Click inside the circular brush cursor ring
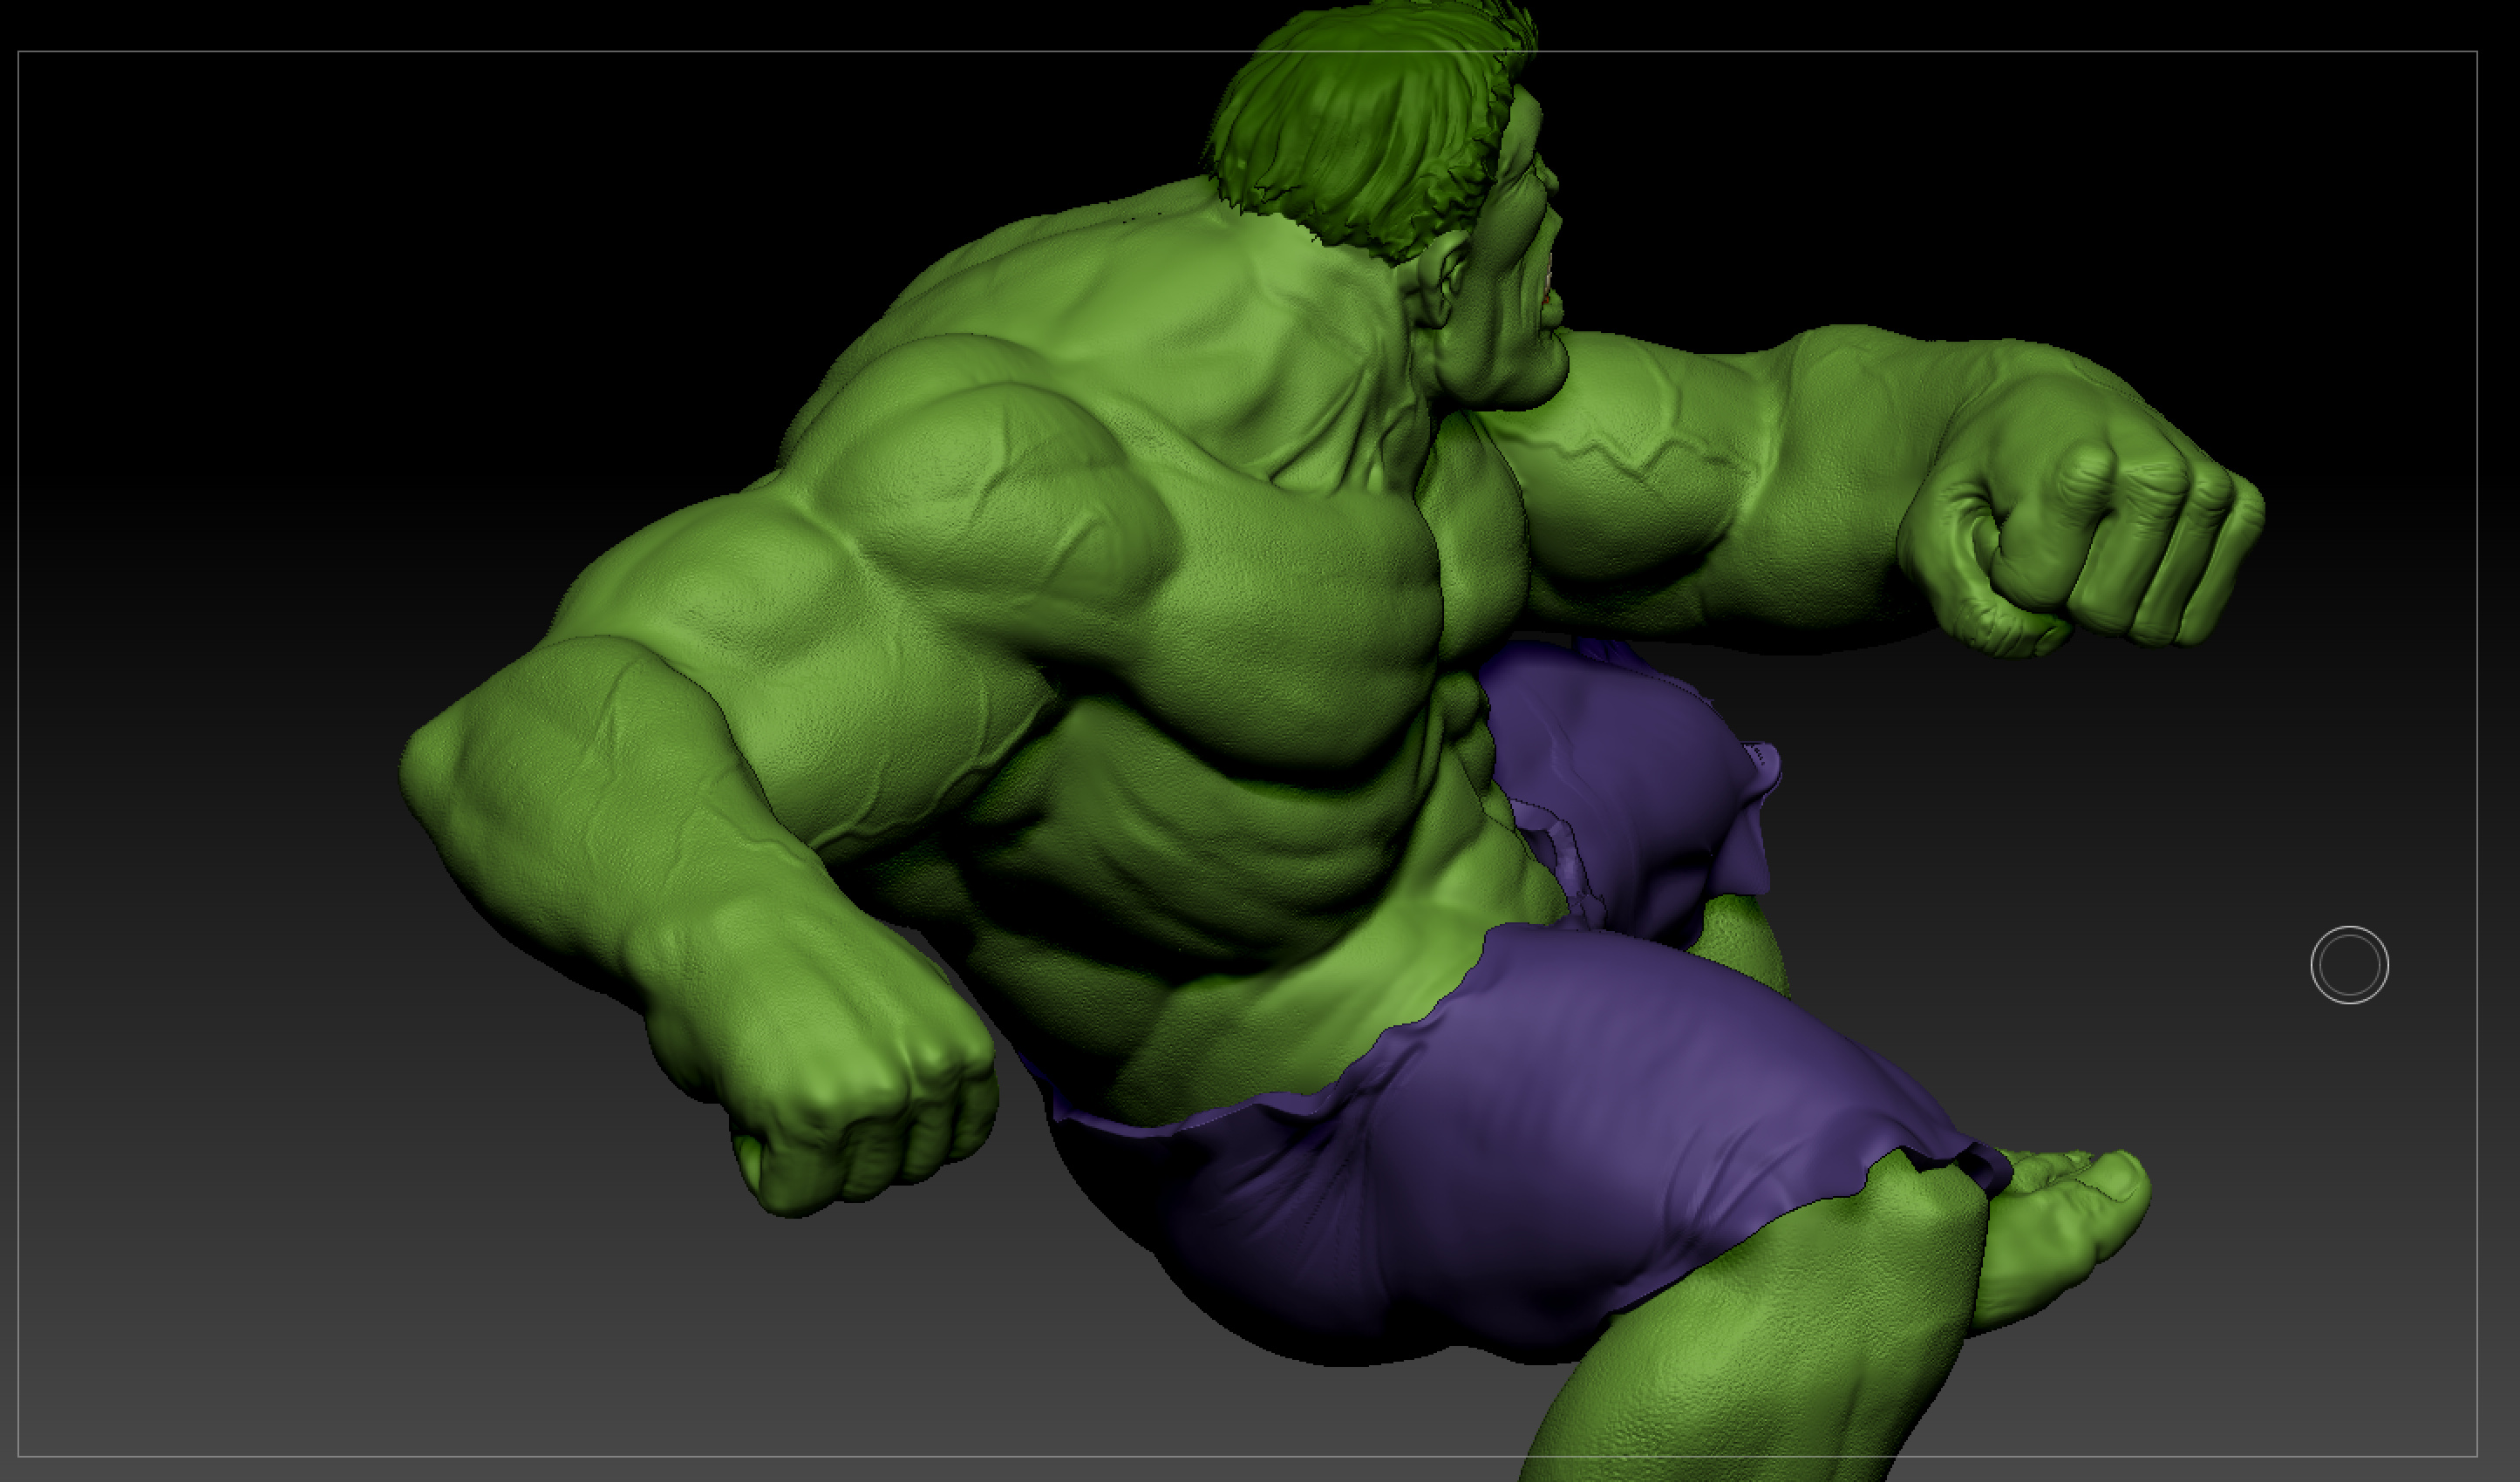 tap(2349, 964)
